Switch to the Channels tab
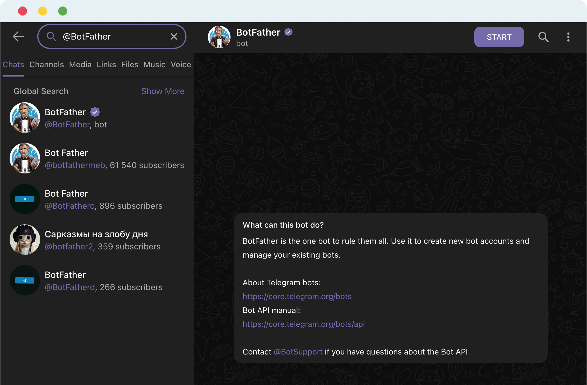587x385 pixels. click(47, 64)
